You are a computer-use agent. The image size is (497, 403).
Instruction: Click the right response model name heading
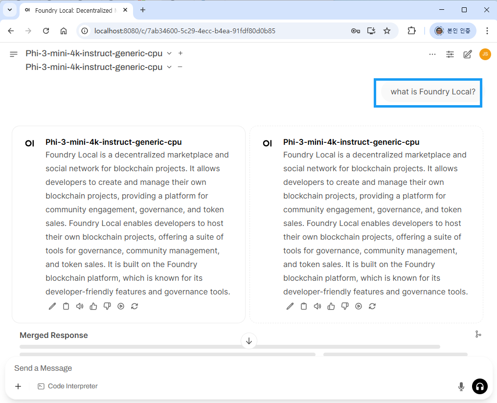[351, 142]
